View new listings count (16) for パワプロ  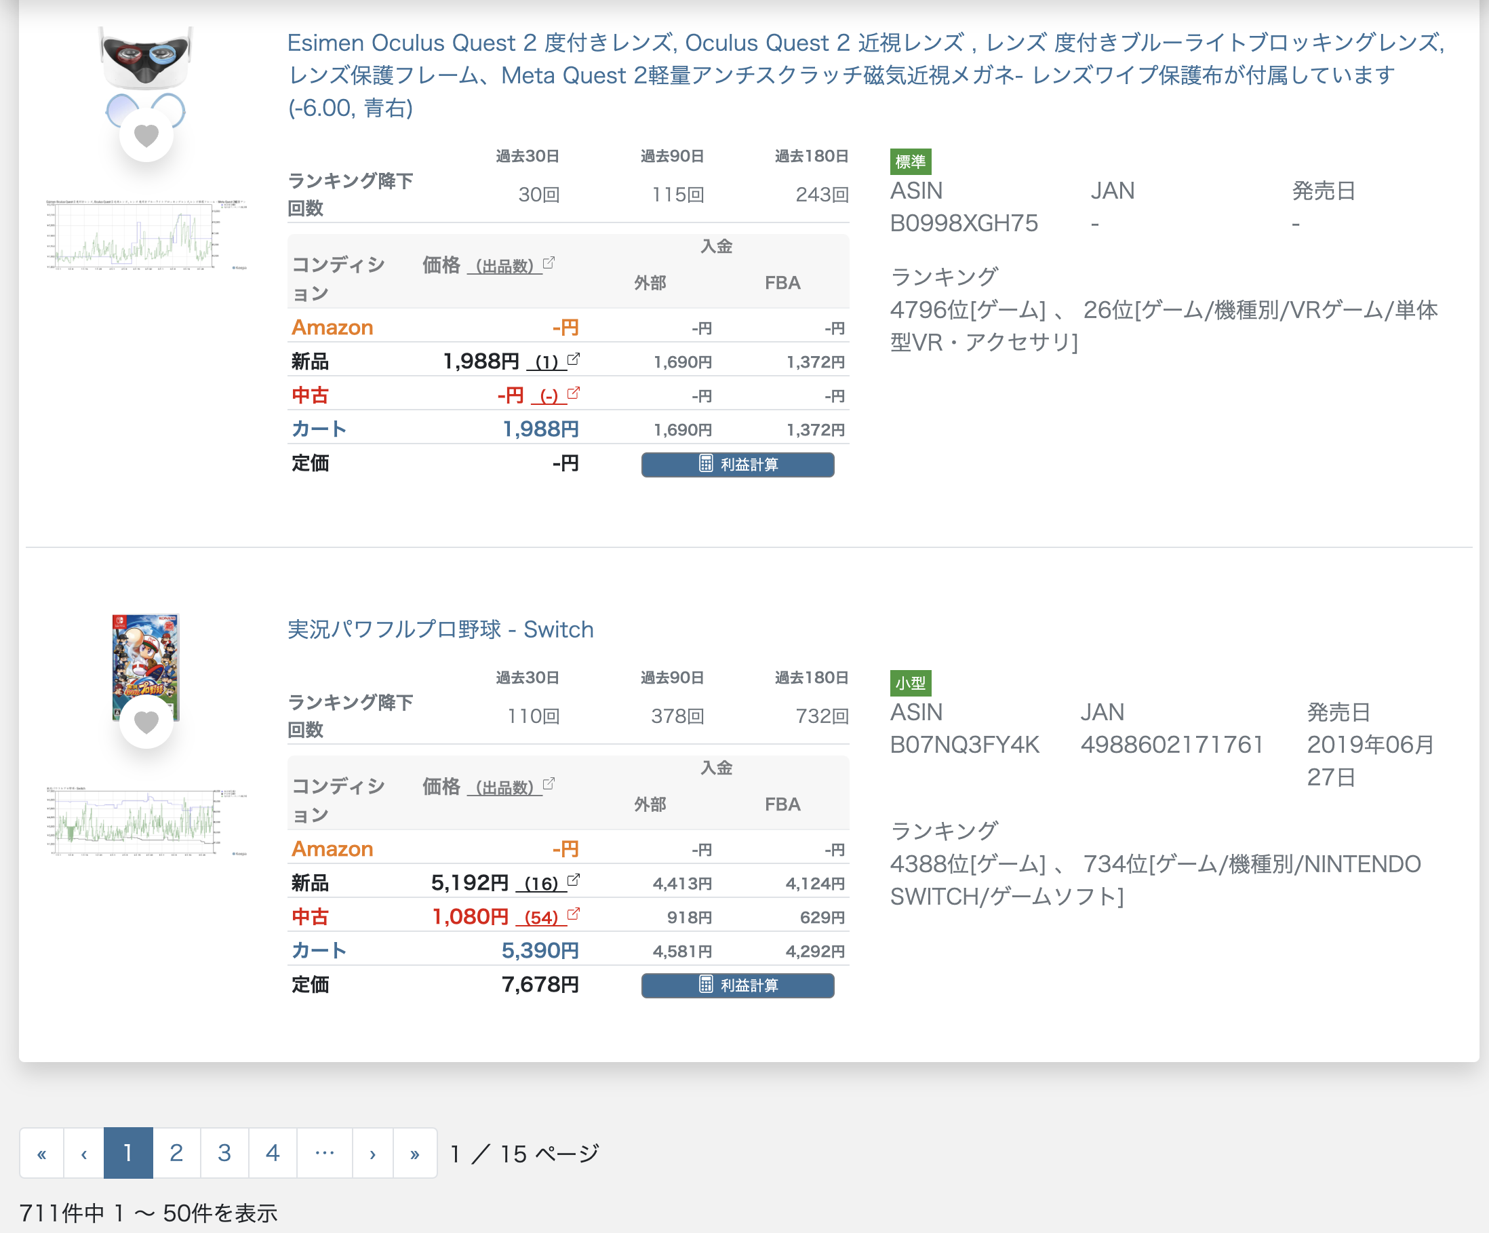(x=541, y=884)
